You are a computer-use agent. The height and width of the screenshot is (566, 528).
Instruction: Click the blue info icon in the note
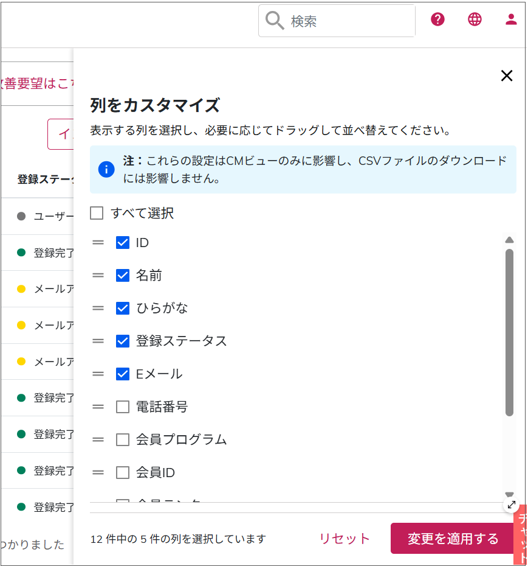[x=106, y=169]
